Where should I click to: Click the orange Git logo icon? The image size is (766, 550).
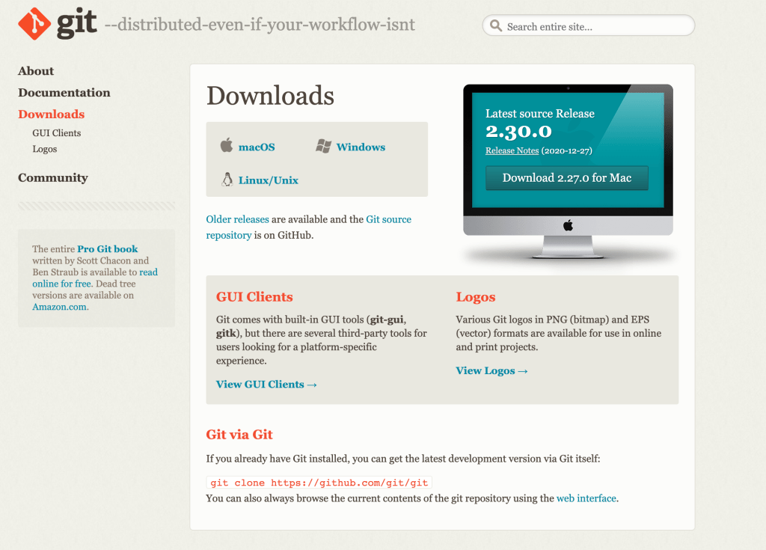(34, 24)
